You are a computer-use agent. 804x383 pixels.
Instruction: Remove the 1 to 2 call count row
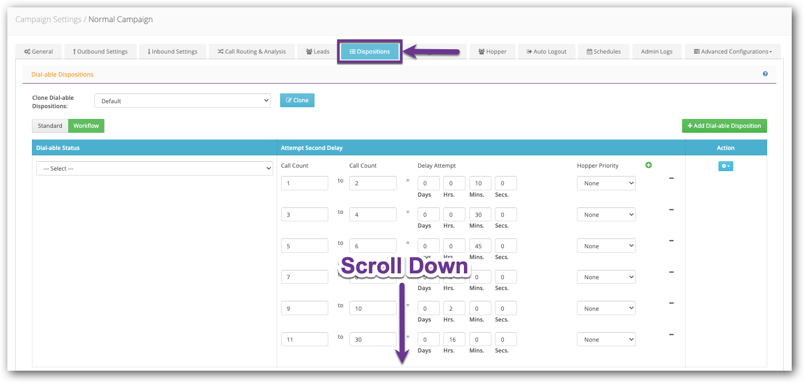671,178
